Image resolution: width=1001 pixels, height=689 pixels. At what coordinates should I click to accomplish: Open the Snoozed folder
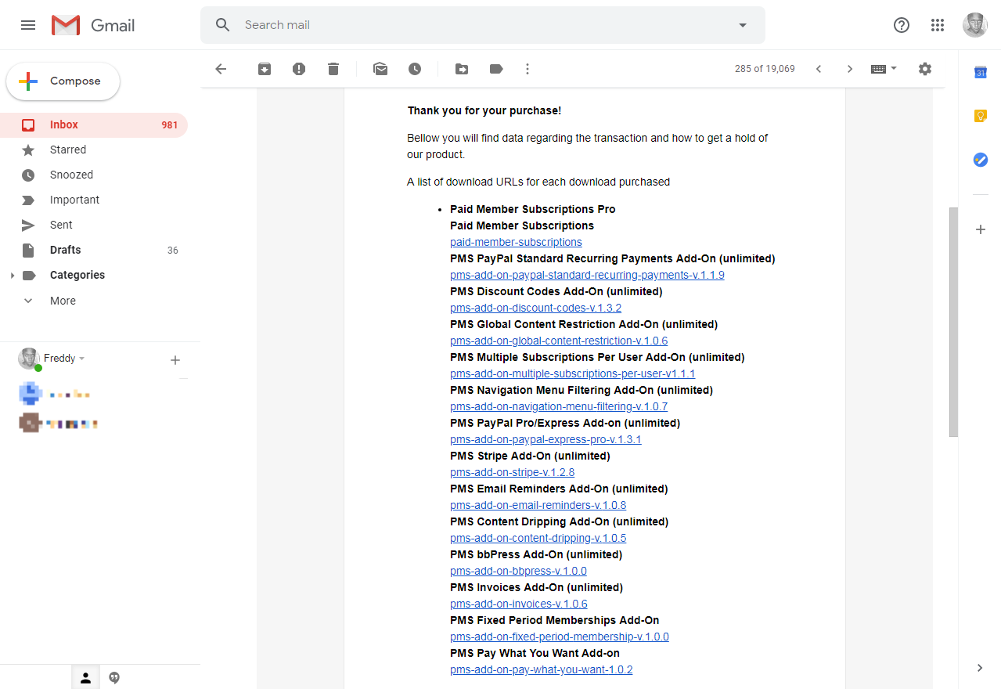coord(94,175)
